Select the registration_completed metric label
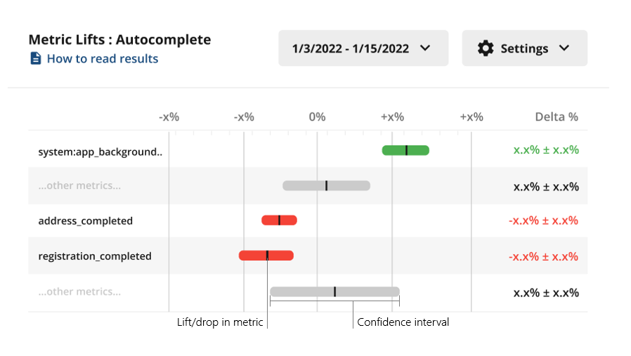631x356 pixels. tap(95, 256)
